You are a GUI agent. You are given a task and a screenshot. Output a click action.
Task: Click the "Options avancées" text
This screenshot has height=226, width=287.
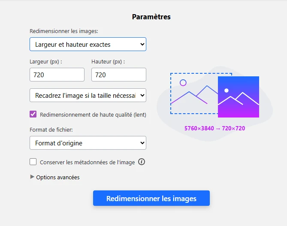tap(58, 177)
